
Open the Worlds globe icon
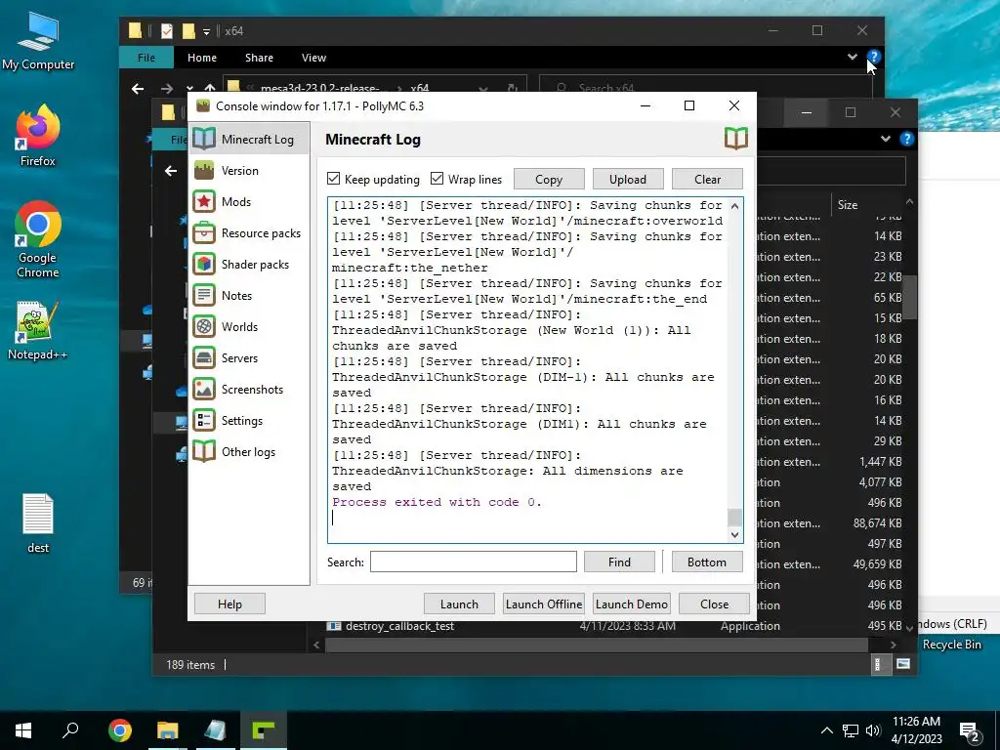[x=204, y=326]
